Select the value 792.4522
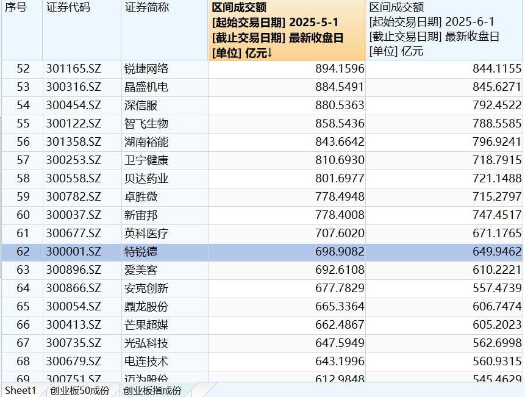525x397 pixels. [444, 106]
